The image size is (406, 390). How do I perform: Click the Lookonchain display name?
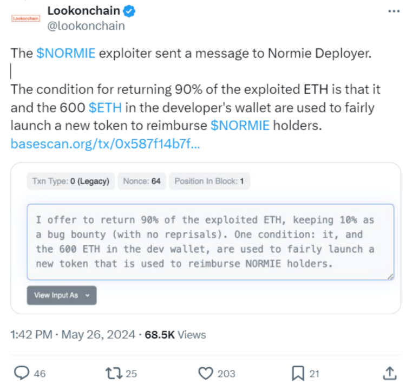87,10
